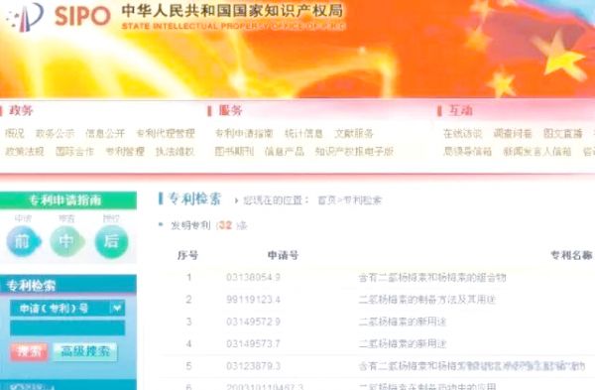Screen dimensions: 595x390
Task: Open 统计信息 link
Action: tap(304, 133)
